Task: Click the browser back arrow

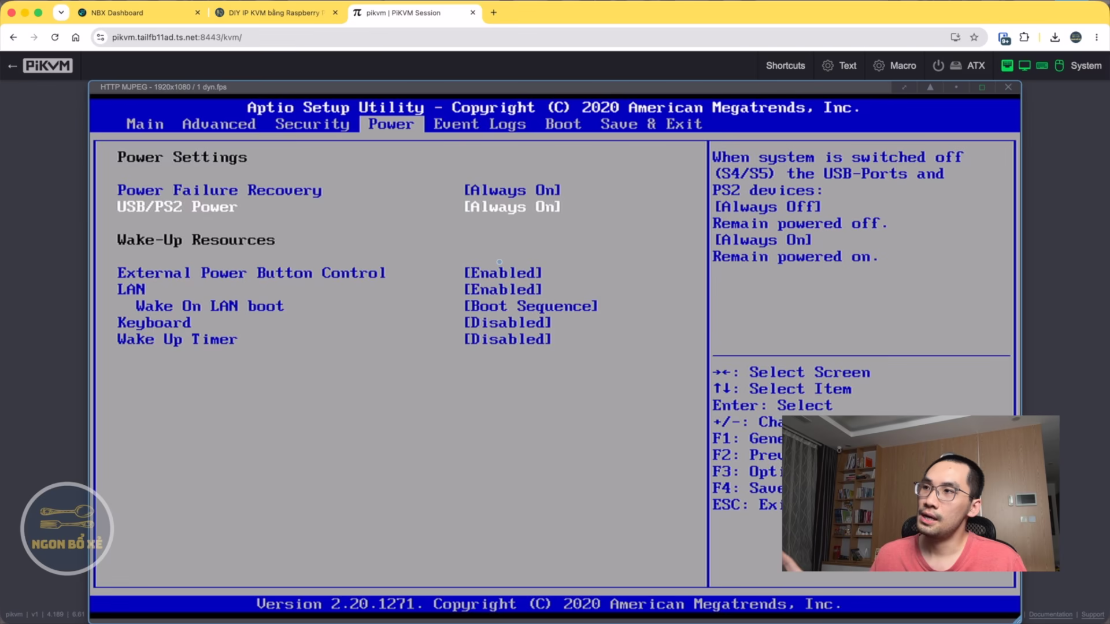Action: (x=13, y=37)
